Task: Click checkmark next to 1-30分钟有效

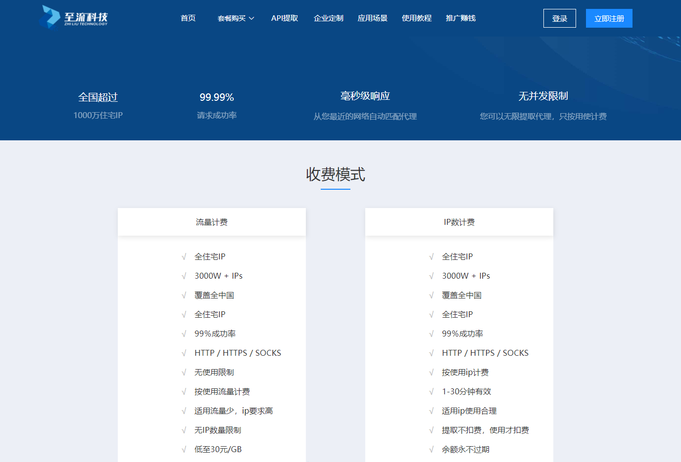Action: (x=431, y=392)
